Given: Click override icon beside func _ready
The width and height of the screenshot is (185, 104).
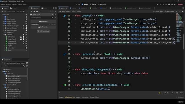Looking at the screenshot, I should point(64,16).
